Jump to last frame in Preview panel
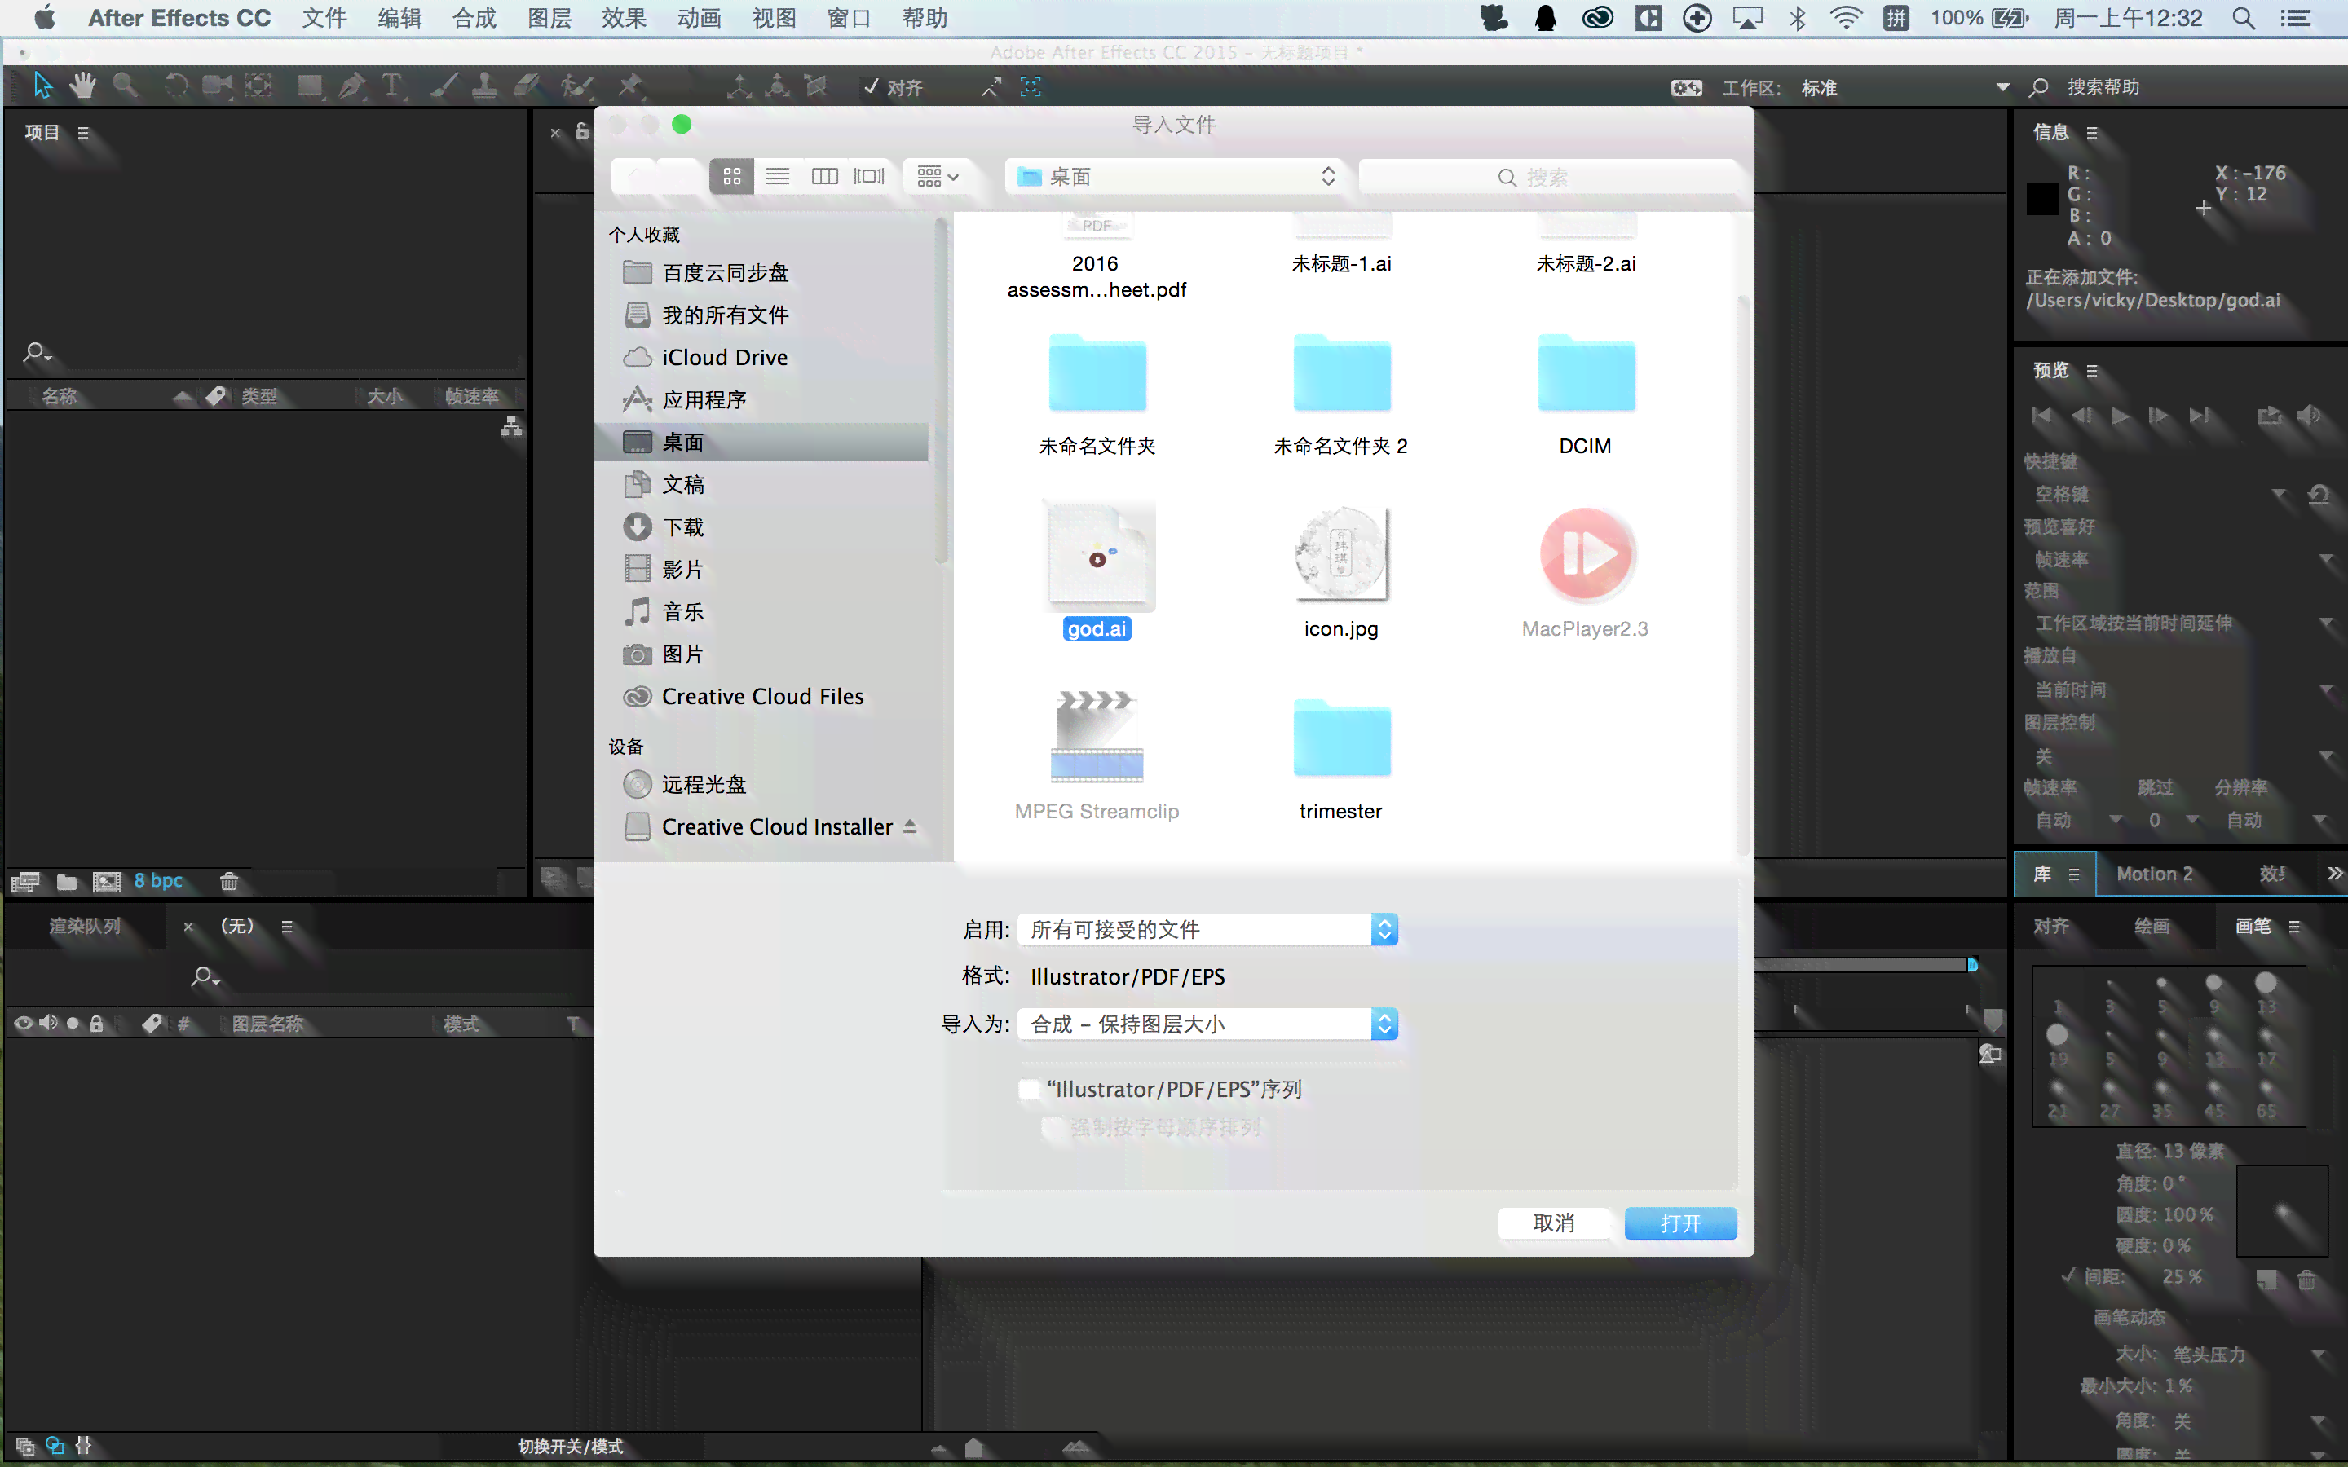The width and height of the screenshot is (2348, 1467). 2200,416
